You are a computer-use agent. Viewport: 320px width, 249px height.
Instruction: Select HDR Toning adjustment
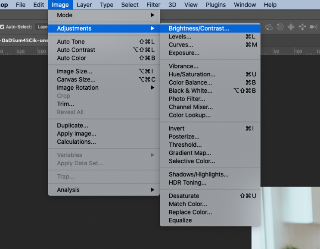click(x=210, y=183)
